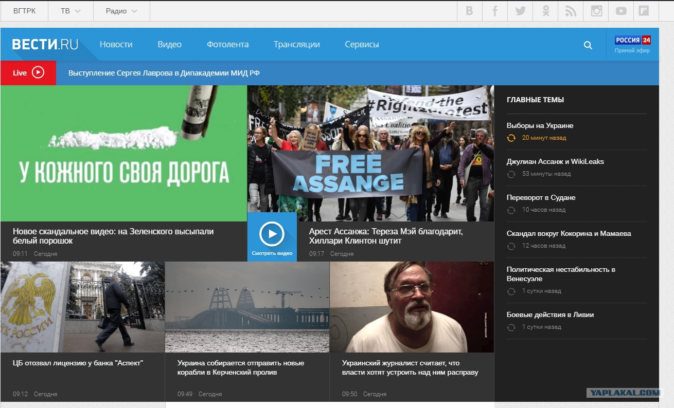Click the search magnifier icon
This screenshot has width=674, height=408.
(x=588, y=45)
